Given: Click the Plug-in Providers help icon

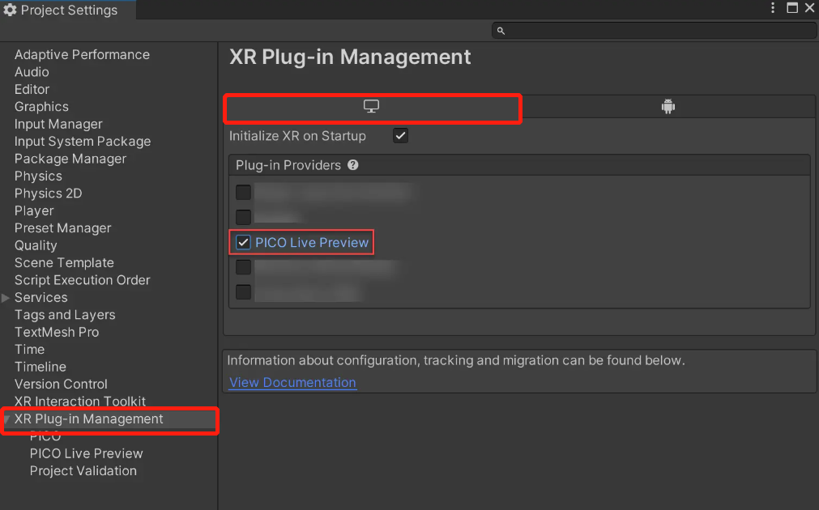Looking at the screenshot, I should click(x=353, y=165).
